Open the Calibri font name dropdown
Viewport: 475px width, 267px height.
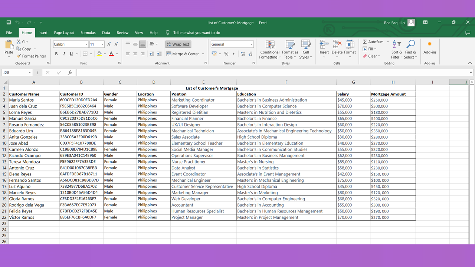point(86,44)
